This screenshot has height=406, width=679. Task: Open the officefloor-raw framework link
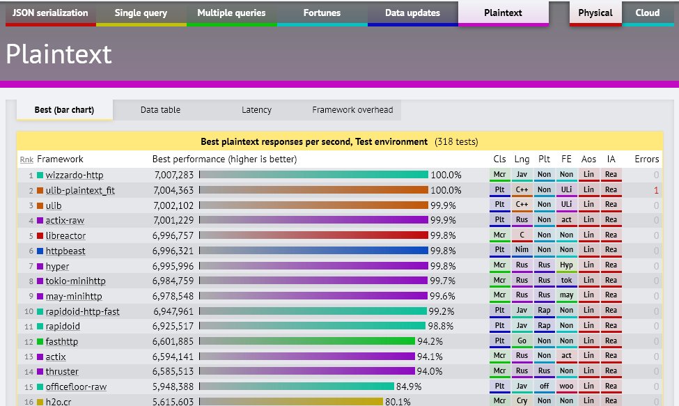tap(76, 387)
